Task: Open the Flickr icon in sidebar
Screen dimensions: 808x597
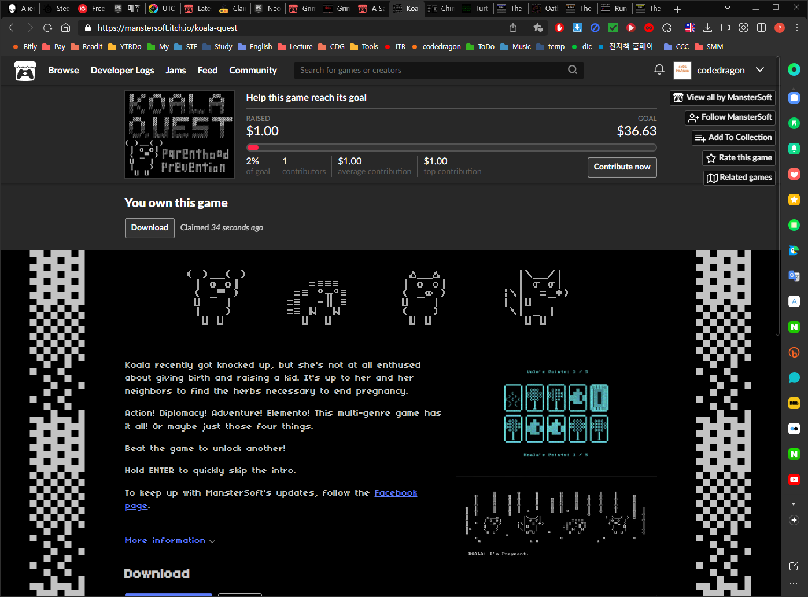Action: click(x=794, y=429)
